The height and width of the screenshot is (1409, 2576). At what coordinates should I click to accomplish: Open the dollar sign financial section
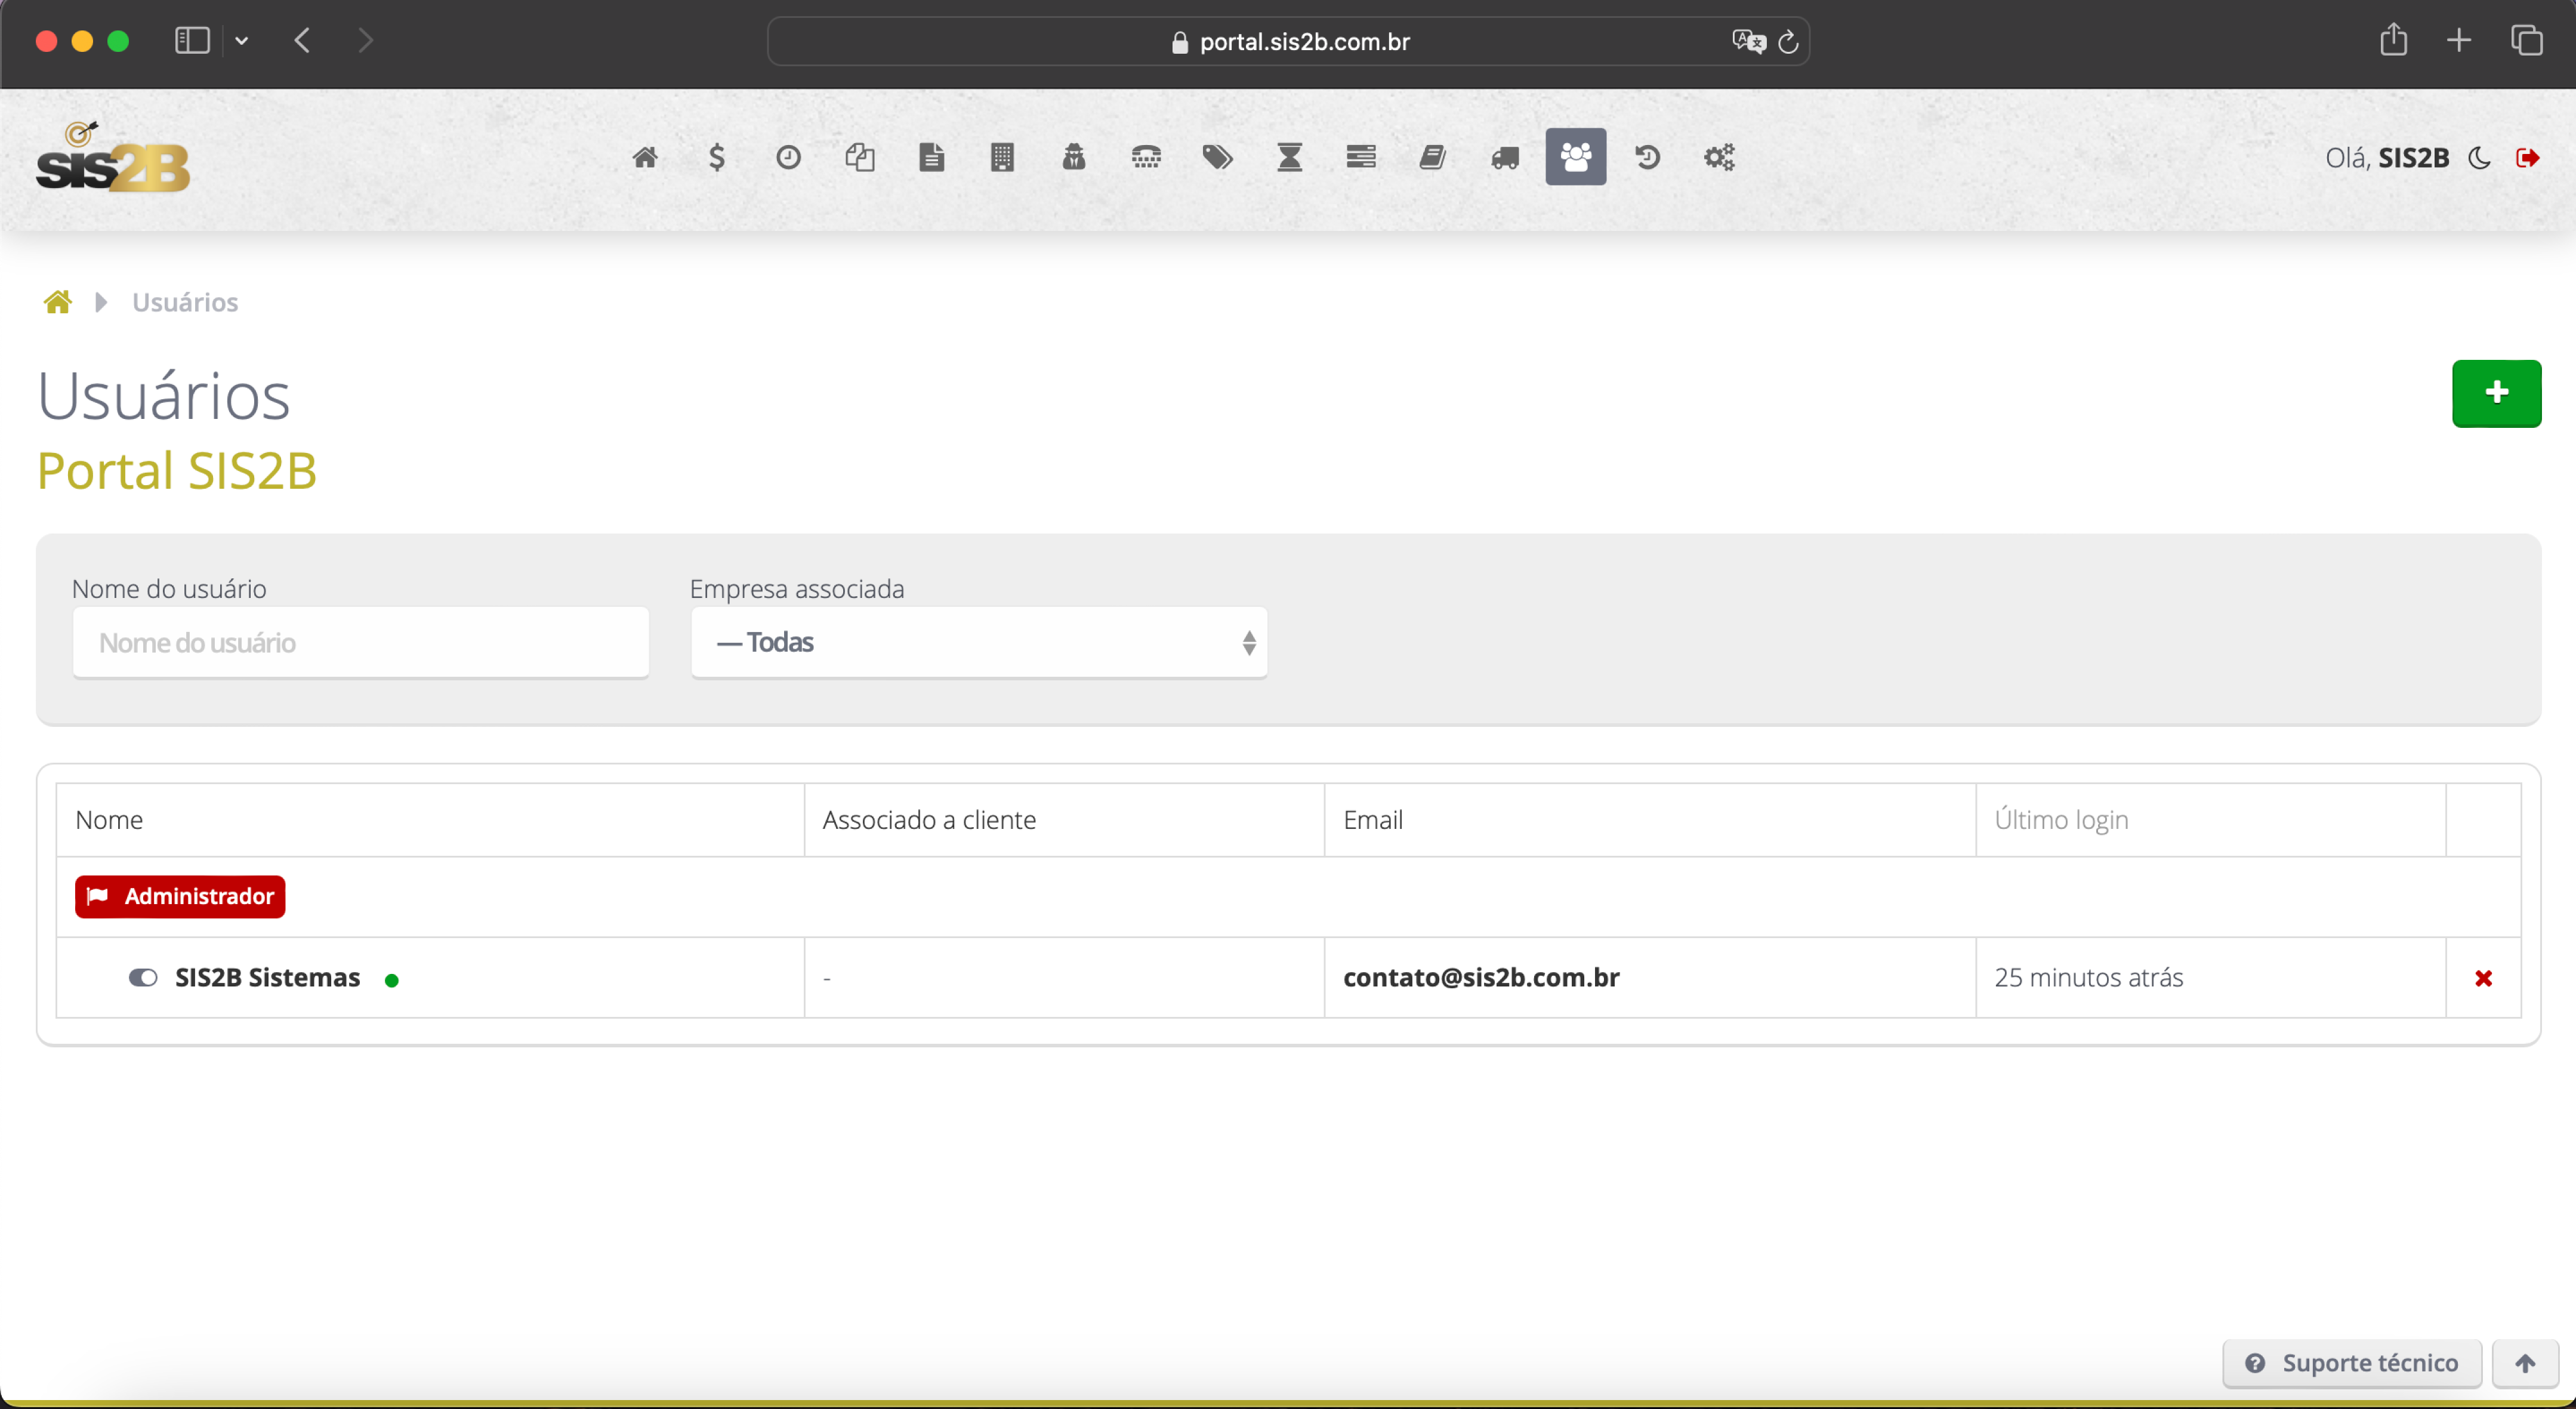(x=716, y=157)
